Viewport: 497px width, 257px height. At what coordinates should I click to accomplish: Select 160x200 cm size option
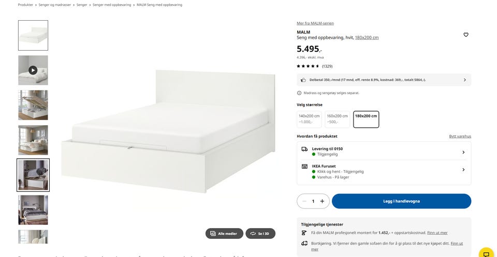click(x=337, y=119)
